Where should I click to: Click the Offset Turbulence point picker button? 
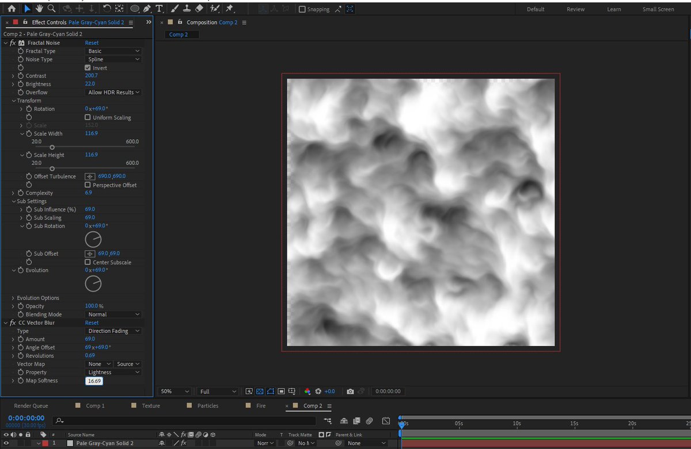pos(90,176)
